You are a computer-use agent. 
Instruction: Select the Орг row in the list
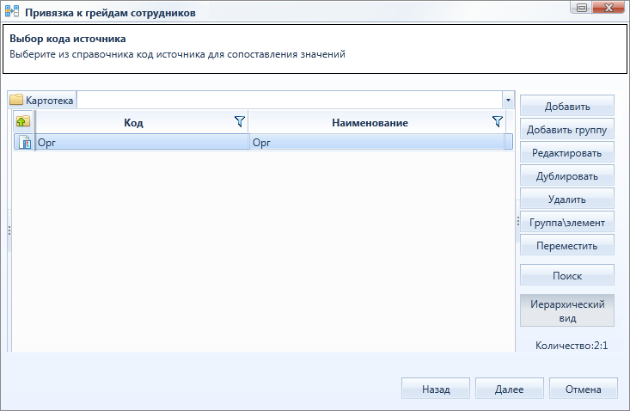click(263, 142)
